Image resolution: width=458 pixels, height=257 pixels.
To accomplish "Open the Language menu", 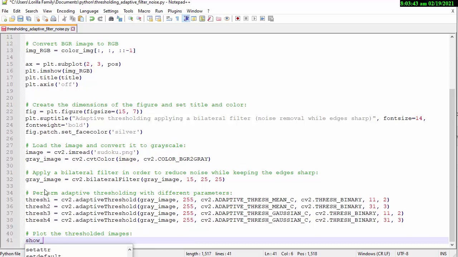I will pos(89,11).
